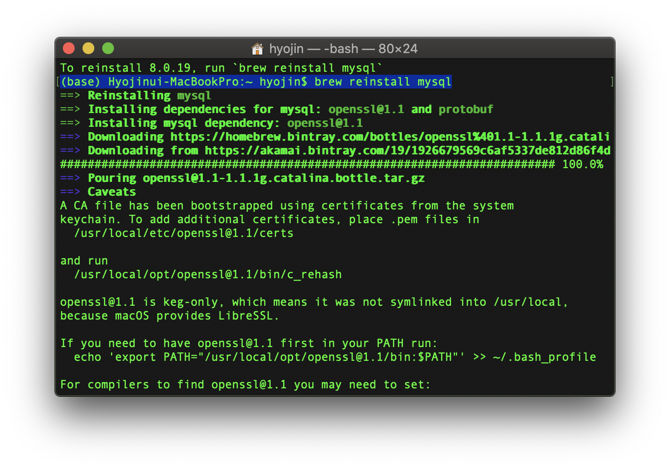Image resolution: width=670 pixels, height=469 pixels.
Task: Minimize the Terminal using yellow button
Action: tap(88, 48)
